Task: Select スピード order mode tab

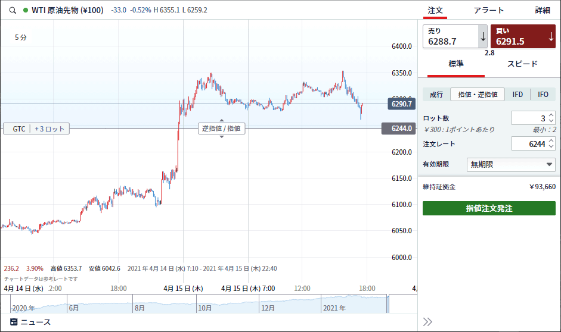Action: pyautogui.click(x=522, y=64)
